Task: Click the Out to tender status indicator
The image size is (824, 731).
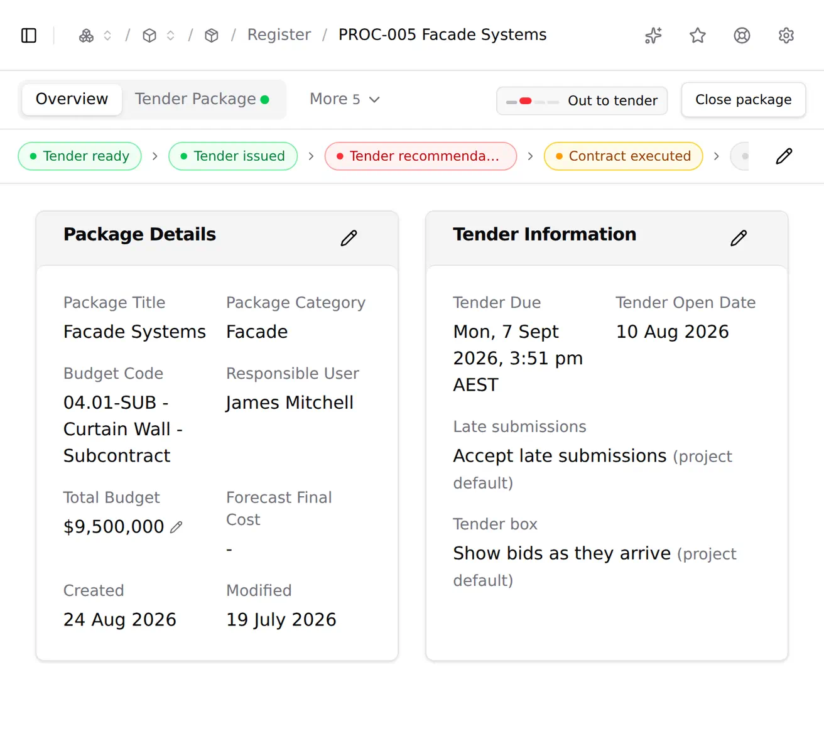Action: click(x=582, y=100)
